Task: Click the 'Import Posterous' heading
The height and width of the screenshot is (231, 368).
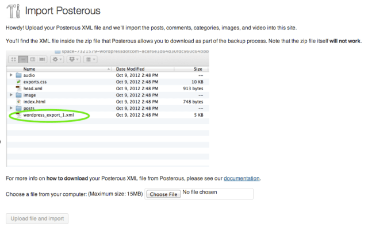Action: 63,11
